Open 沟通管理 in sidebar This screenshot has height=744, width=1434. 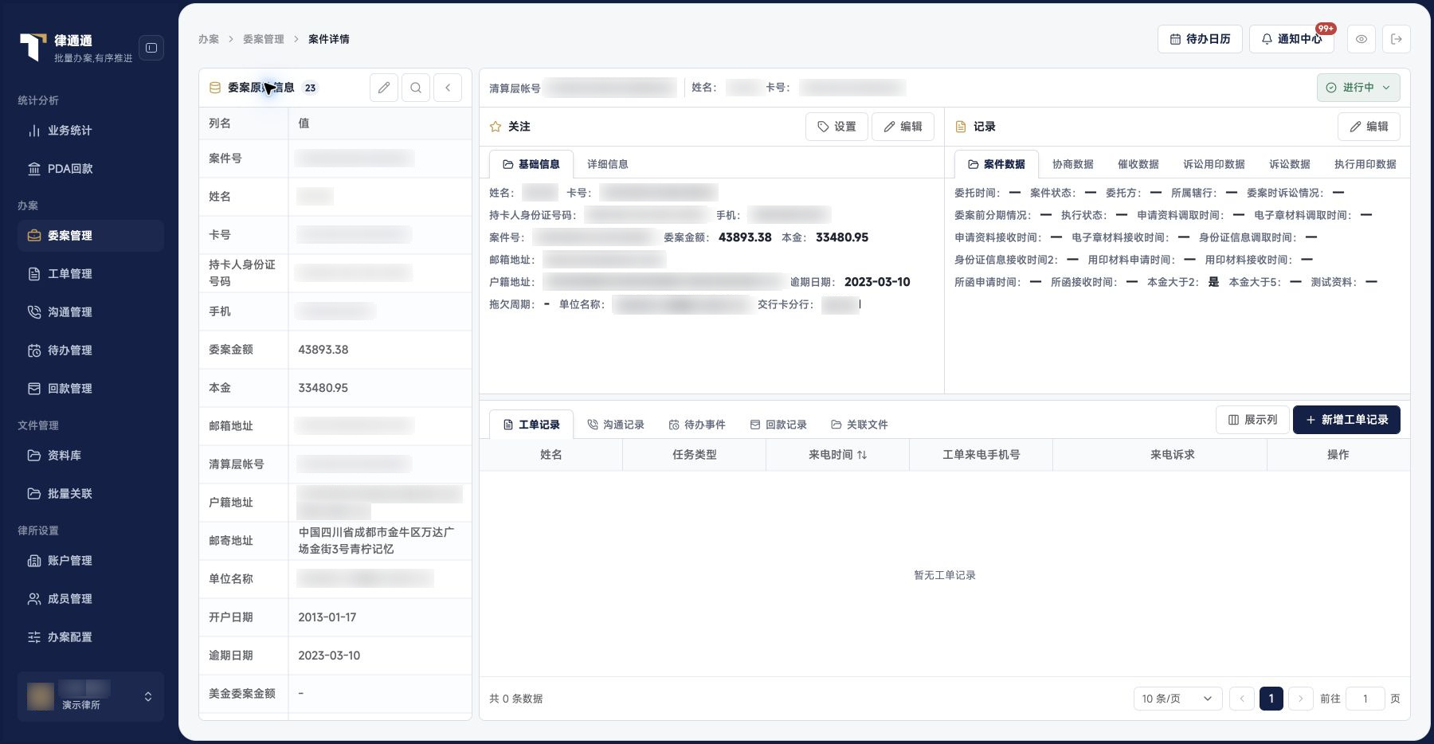tap(90, 312)
